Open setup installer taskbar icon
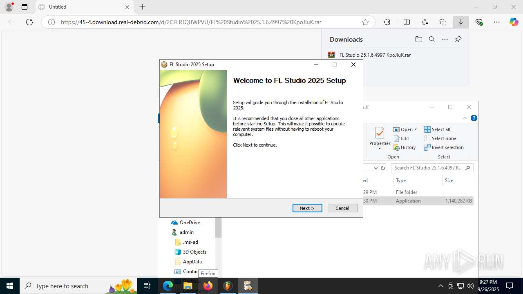The width and height of the screenshot is (523, 294). coord(248,286)
